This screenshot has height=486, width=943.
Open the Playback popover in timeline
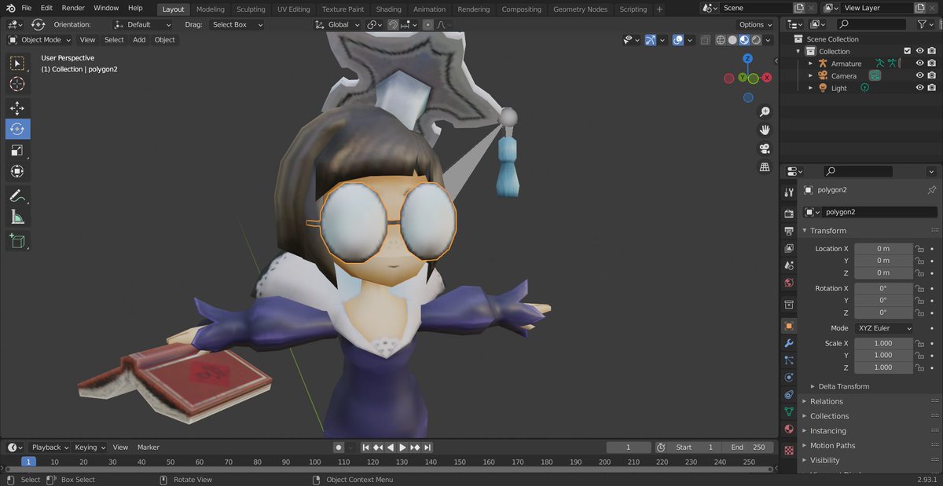click(50, 447)
